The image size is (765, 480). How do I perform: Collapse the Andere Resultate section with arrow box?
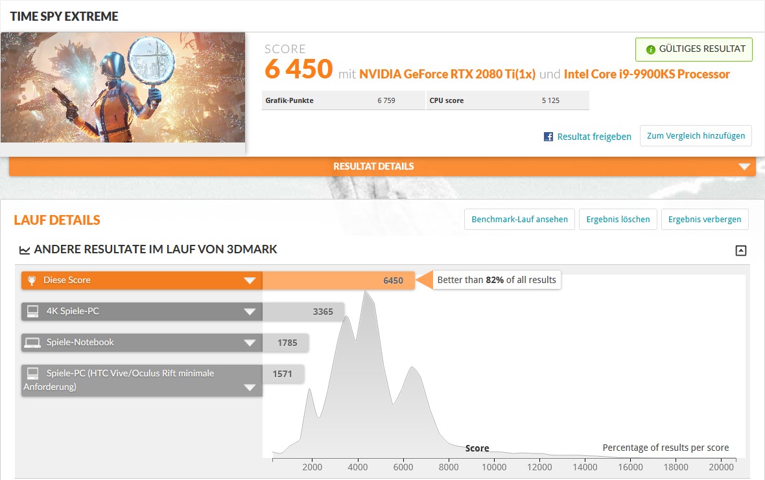(740, 251)
